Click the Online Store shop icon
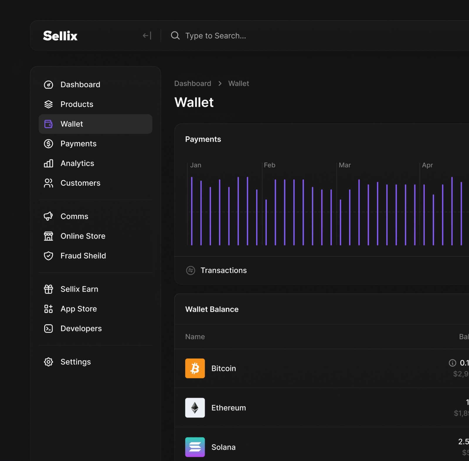This screenshot has width=469, height=461. [48, 236]
